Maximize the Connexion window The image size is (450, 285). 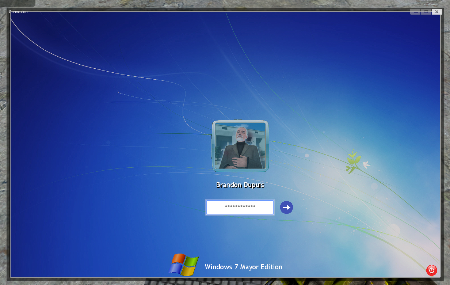(x=426, y=12)
